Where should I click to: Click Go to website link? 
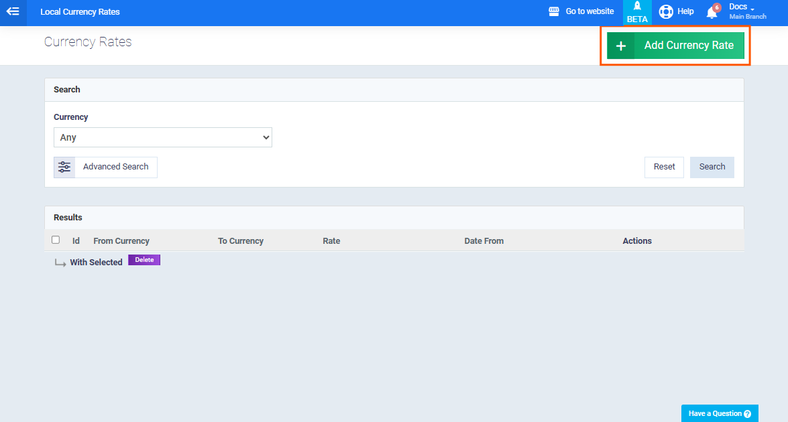tap(589, 11)
